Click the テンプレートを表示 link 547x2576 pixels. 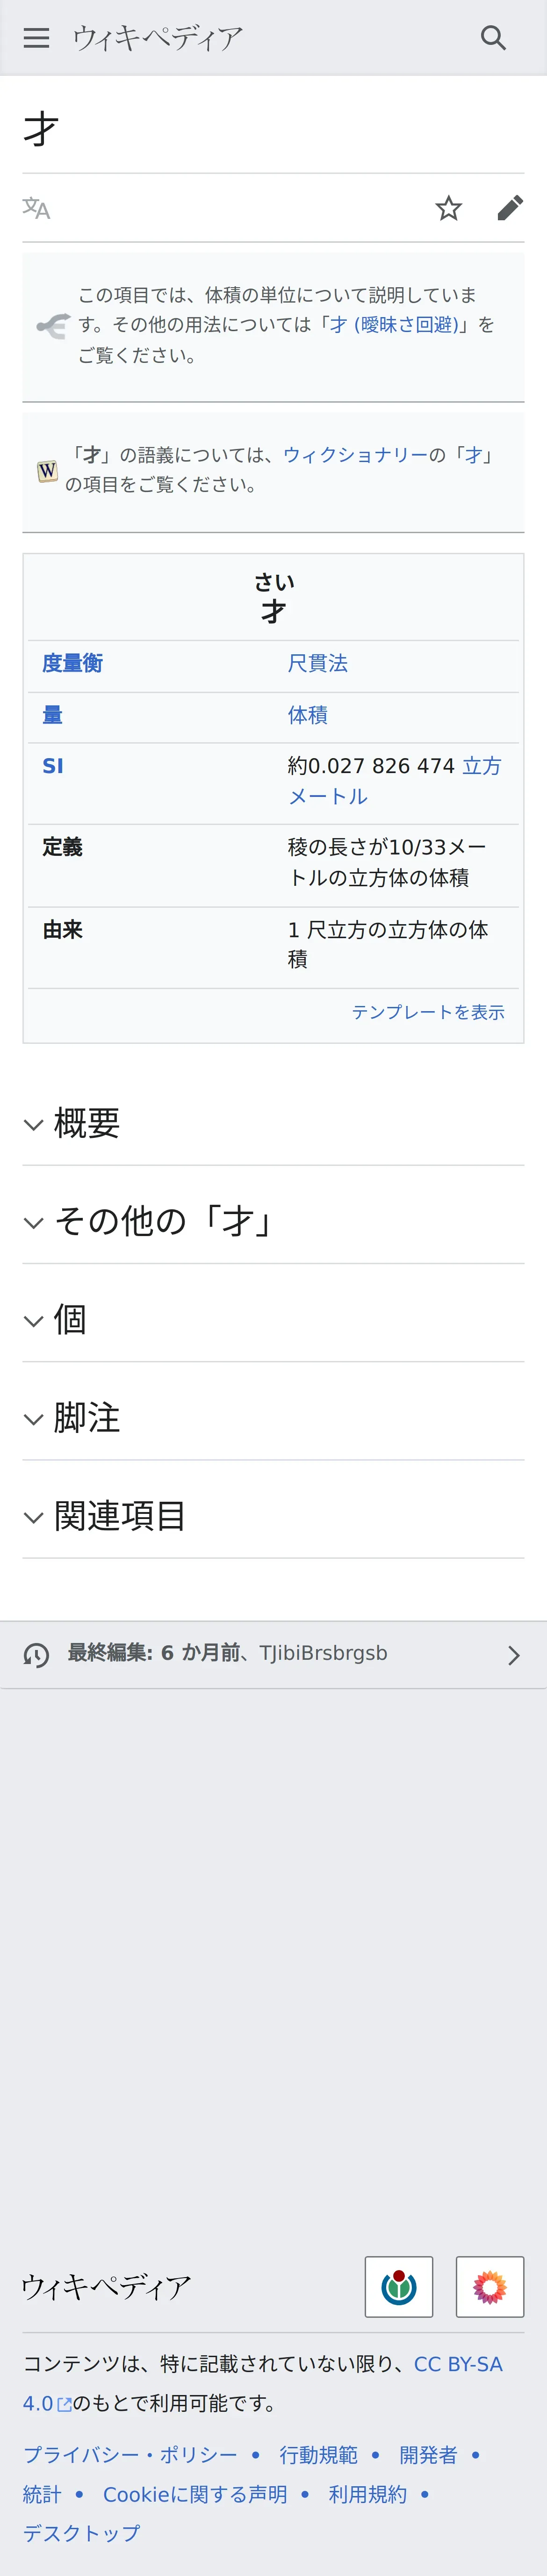click(427, 1012)
